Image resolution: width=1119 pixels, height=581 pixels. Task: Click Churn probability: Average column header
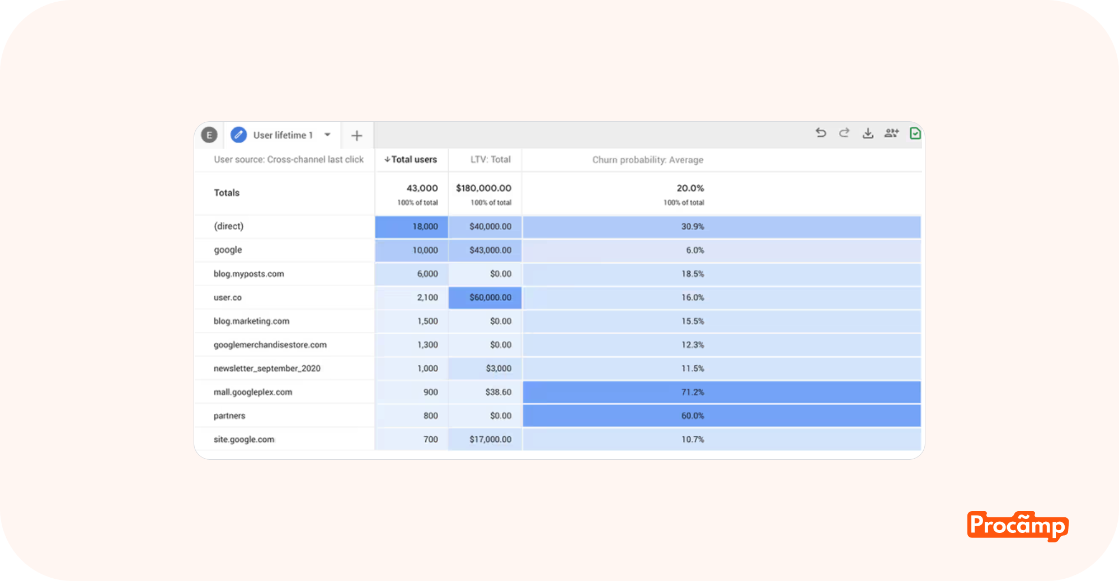(x=647, y=160)
